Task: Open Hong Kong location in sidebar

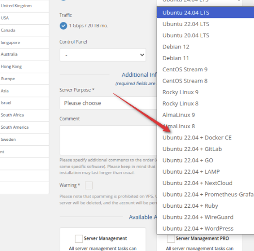Action: 24,67
